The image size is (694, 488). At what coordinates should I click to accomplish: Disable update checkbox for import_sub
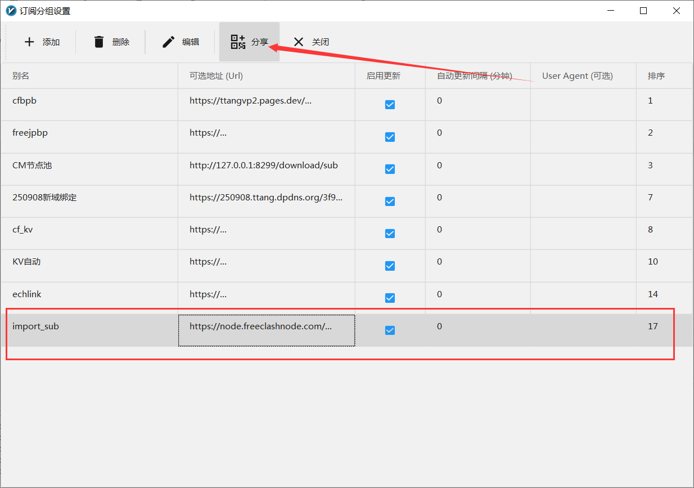click(390, 330)
